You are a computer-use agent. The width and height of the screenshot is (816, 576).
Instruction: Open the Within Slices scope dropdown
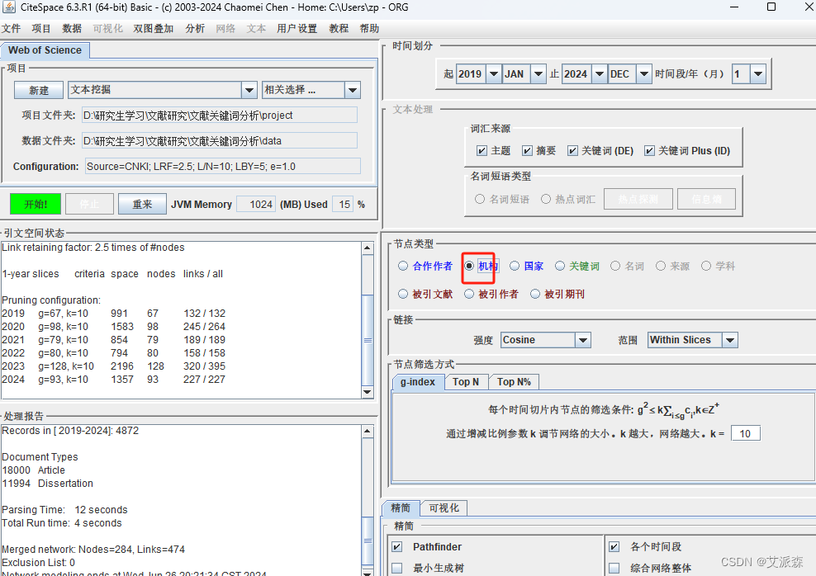(x=730, y=340)
